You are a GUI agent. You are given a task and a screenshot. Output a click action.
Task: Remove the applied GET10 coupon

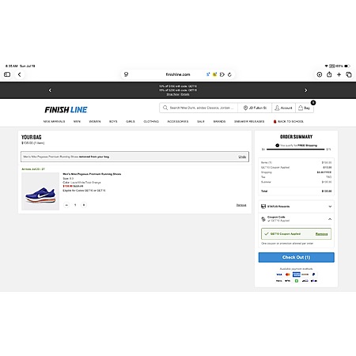click(321, 234)
